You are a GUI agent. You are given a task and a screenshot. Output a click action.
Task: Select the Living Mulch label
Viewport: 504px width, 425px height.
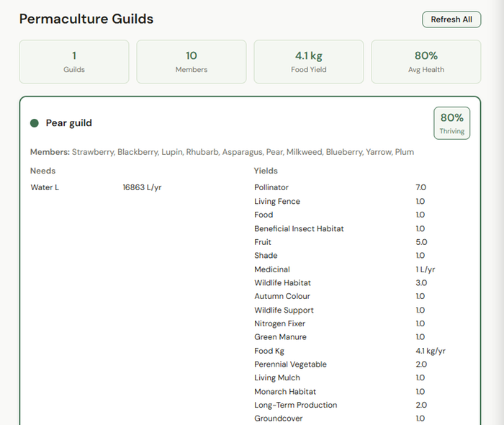277,378
